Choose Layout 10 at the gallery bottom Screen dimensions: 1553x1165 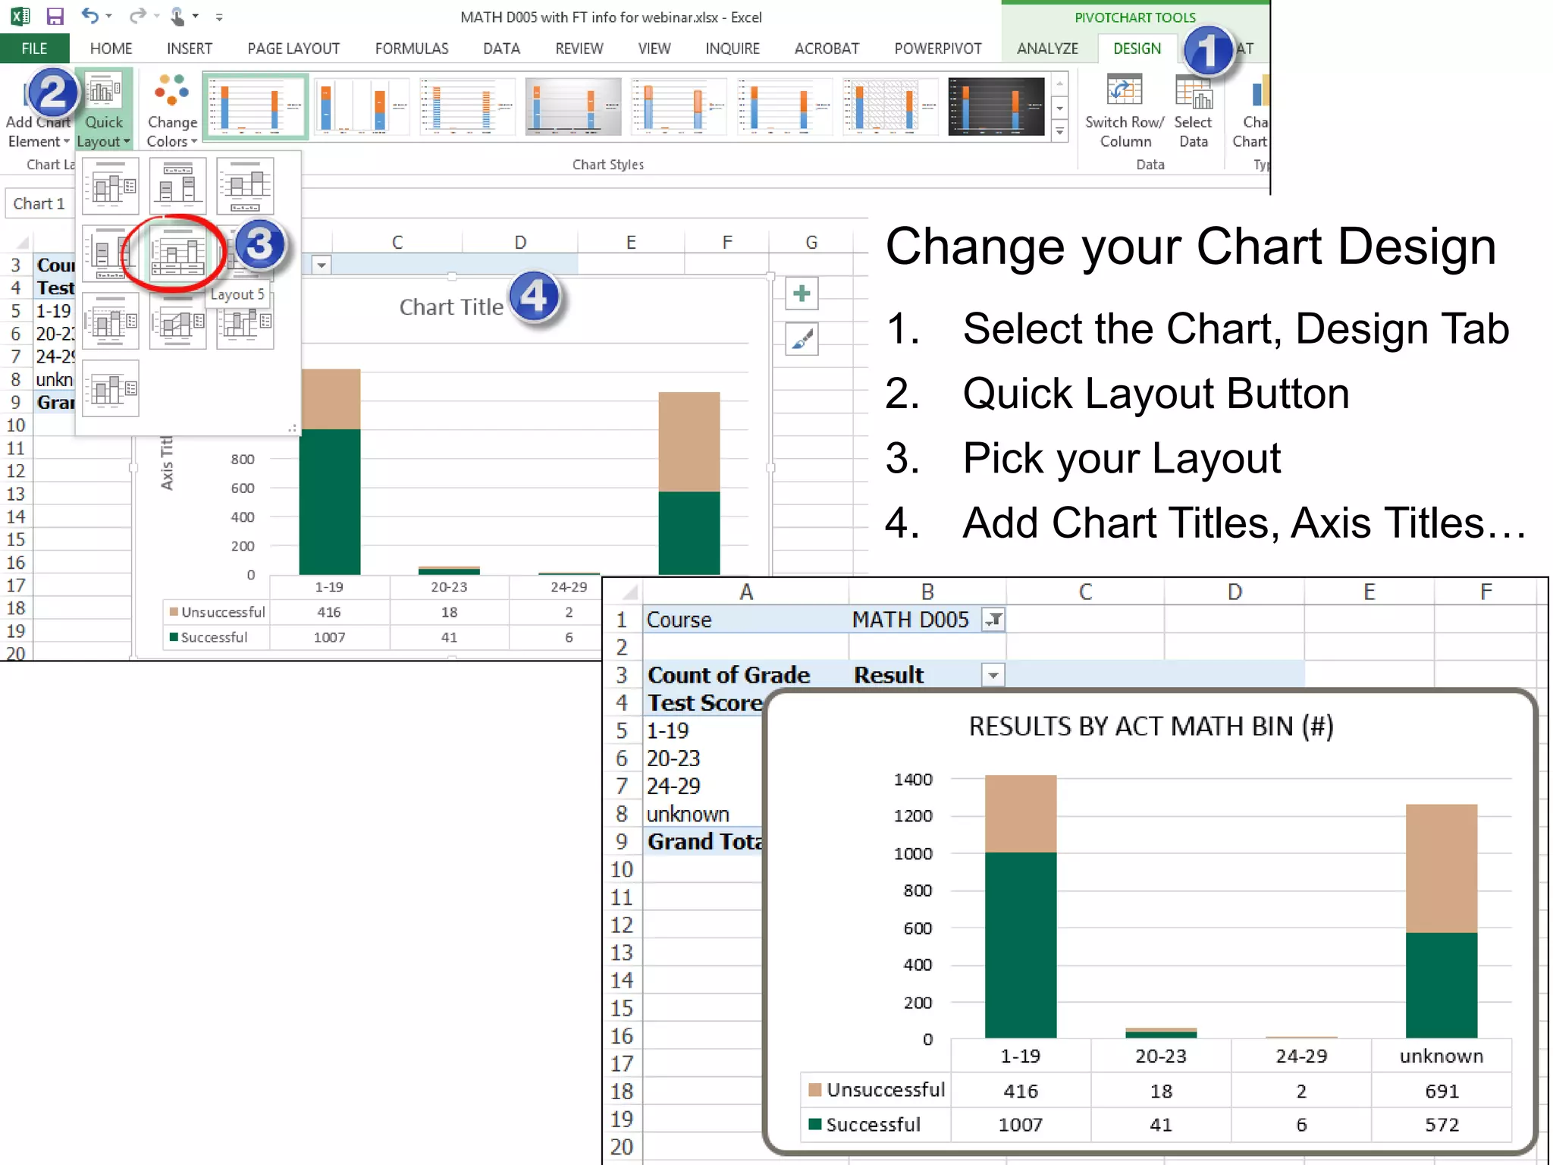click(x=111, y=388)
